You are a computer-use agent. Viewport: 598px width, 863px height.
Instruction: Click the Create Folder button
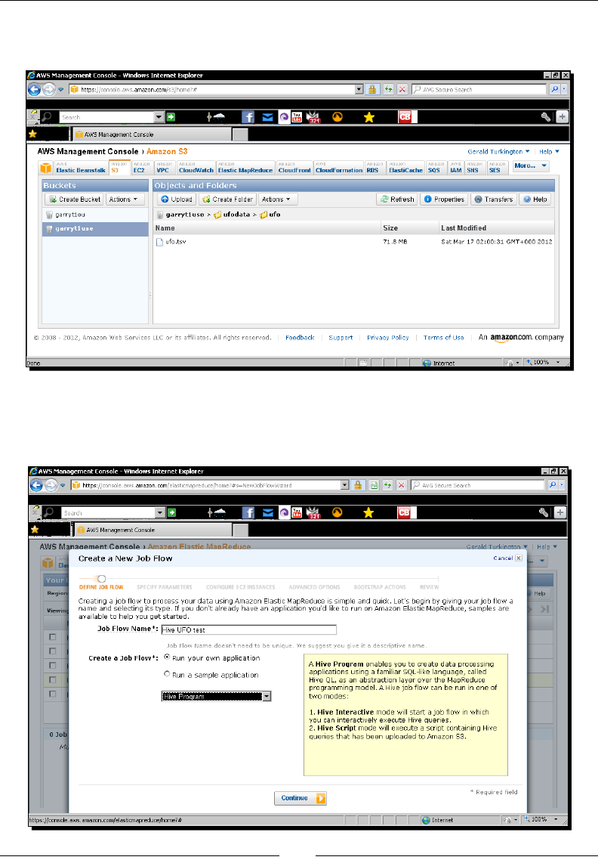click(x=228, y=200)
